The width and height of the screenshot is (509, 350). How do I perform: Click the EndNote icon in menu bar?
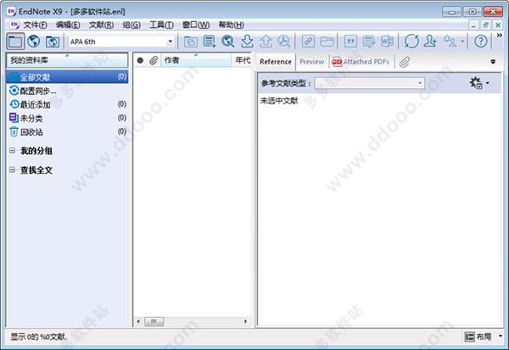[14, 25]
